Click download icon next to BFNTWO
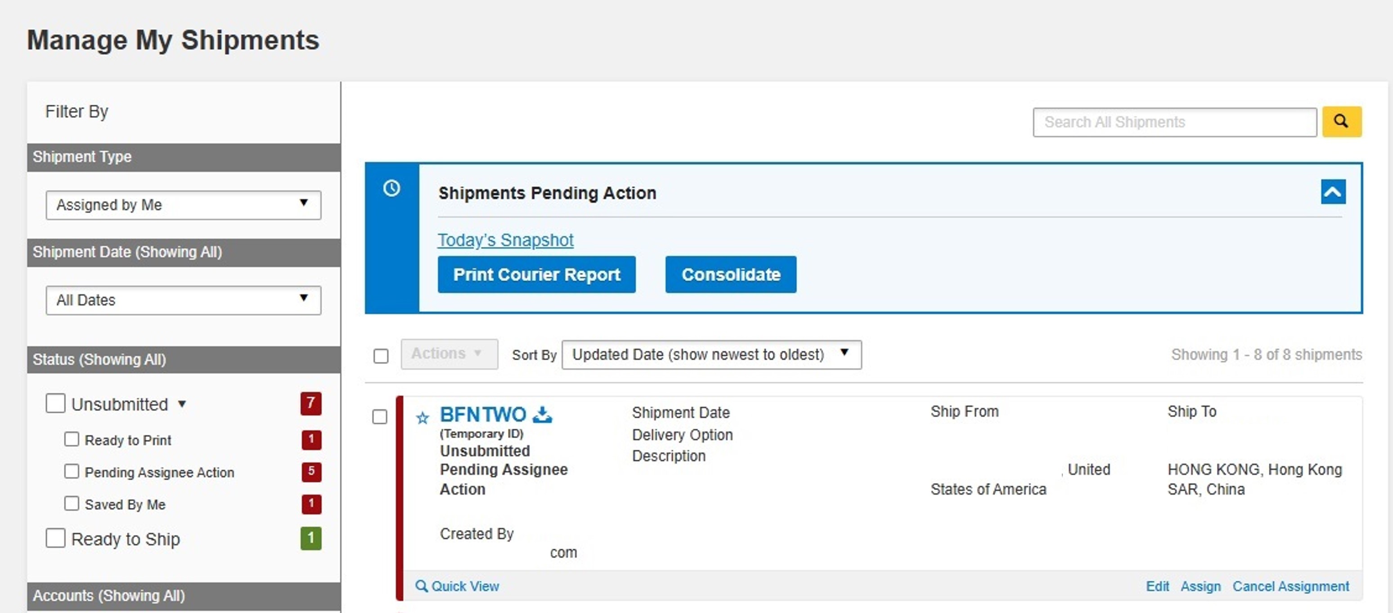 tap(542, 415)
